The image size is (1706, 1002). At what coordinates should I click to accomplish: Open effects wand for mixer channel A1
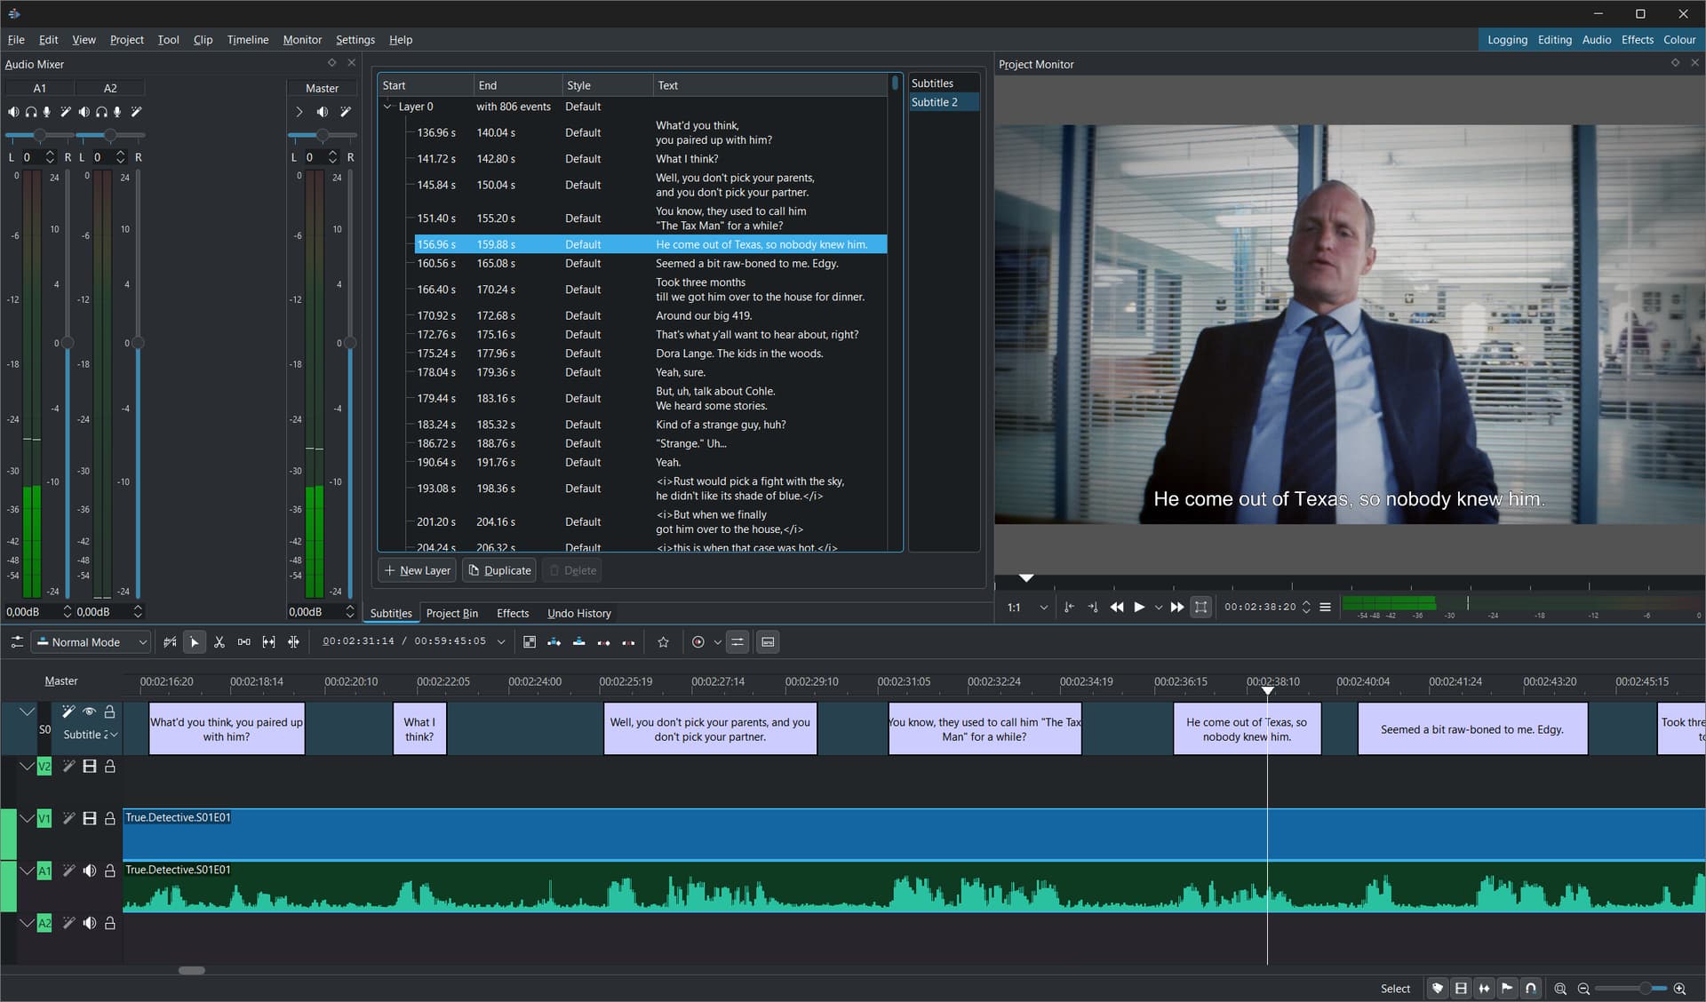pos(65,112)
